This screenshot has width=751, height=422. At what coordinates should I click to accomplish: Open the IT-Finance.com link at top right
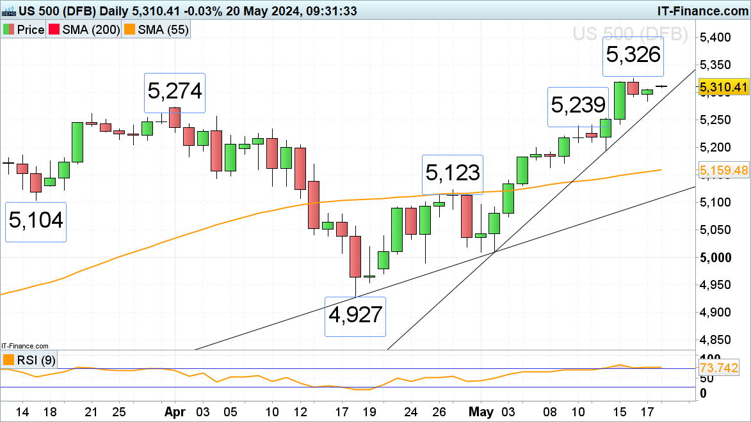(703, 11)
